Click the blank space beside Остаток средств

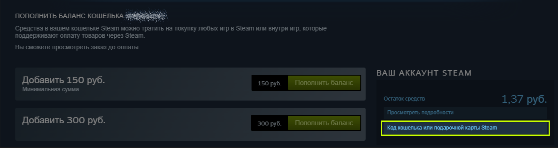tap(463, 99)
